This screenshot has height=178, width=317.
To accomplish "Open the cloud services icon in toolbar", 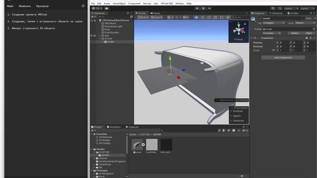I will coord(106,8).
